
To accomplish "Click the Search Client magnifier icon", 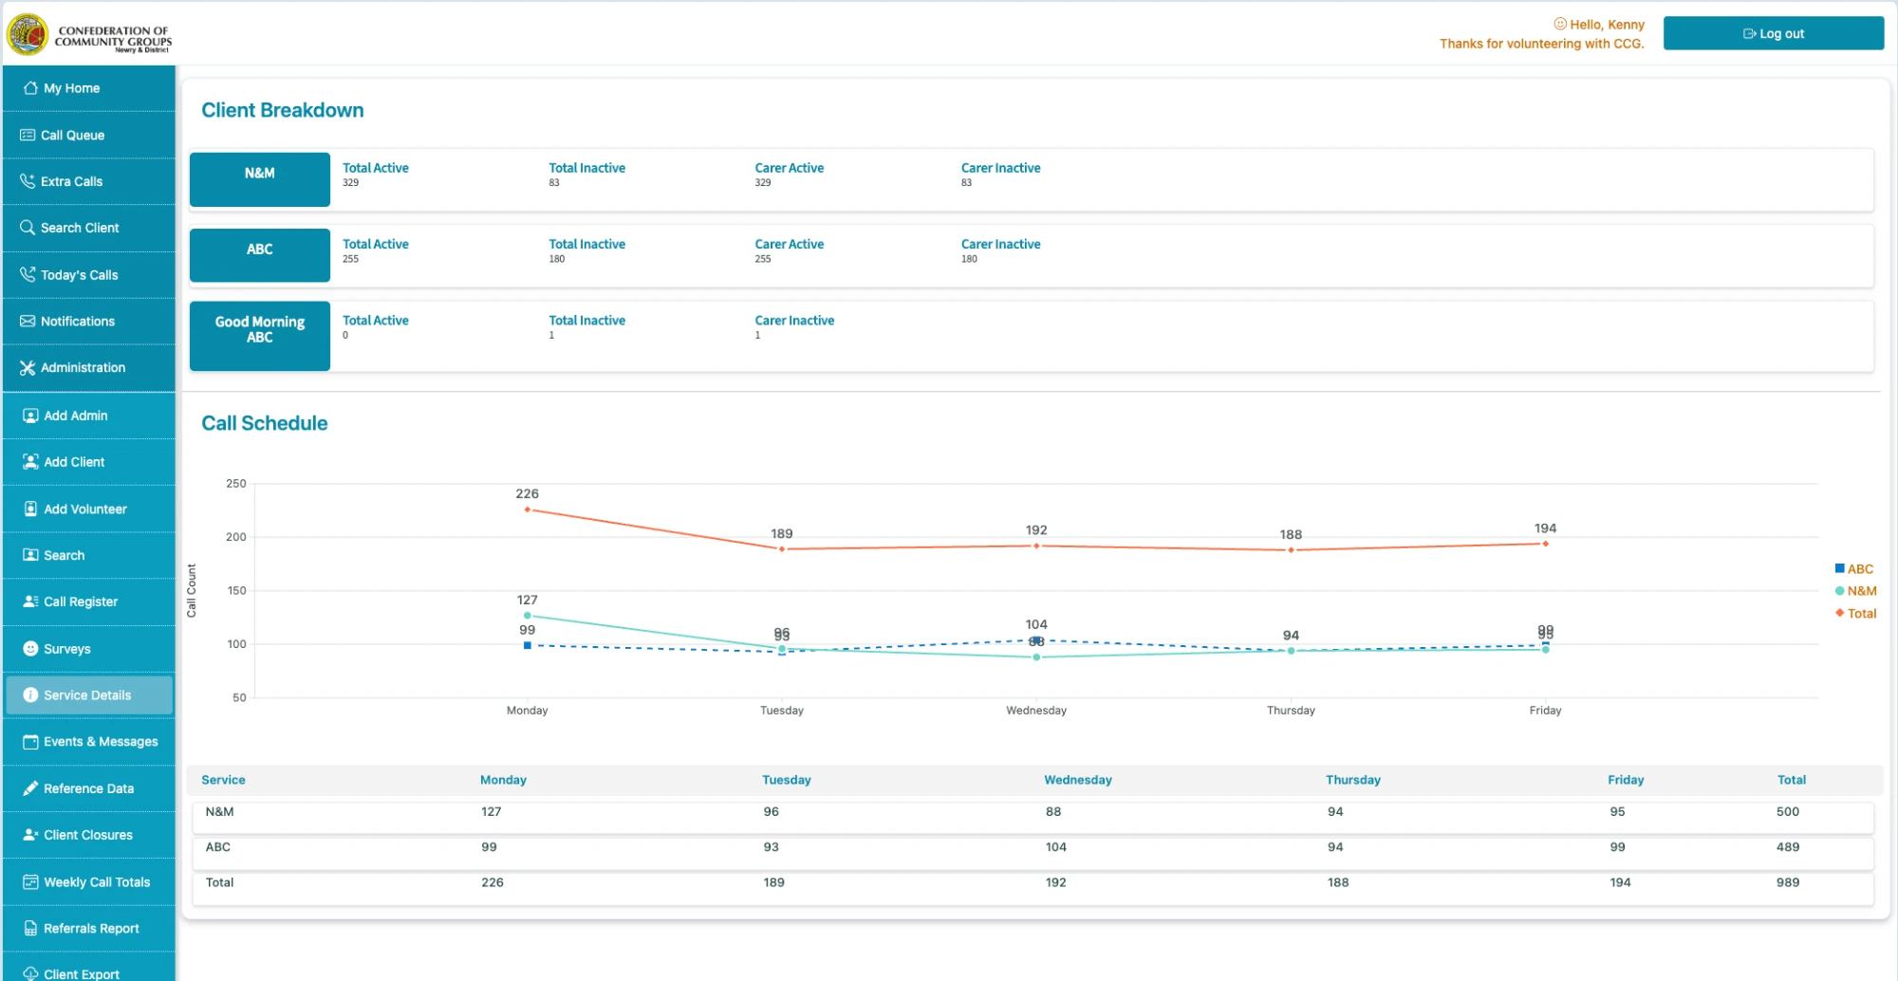I will (28, 228).
